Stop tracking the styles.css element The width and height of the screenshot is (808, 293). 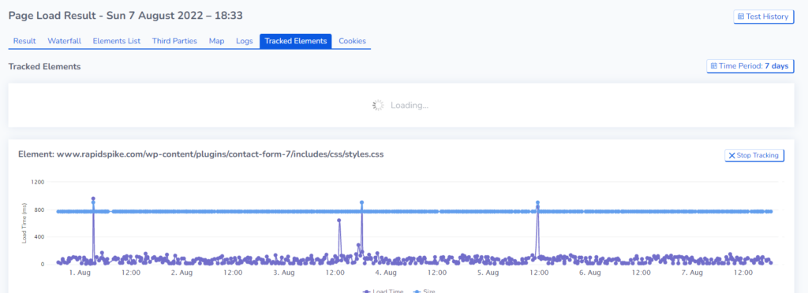pos(754,155)
